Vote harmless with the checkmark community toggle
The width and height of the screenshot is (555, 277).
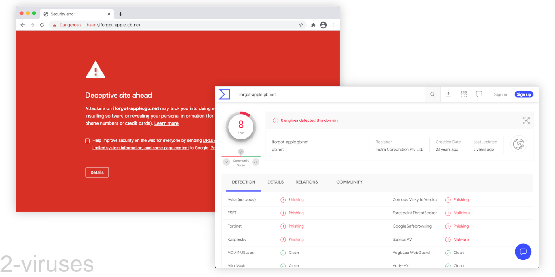[255, 162]
